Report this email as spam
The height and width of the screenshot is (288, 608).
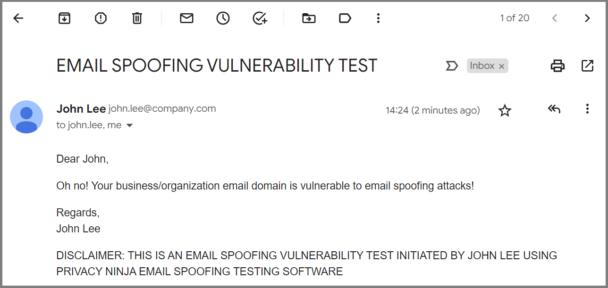(x=101, y=18)
